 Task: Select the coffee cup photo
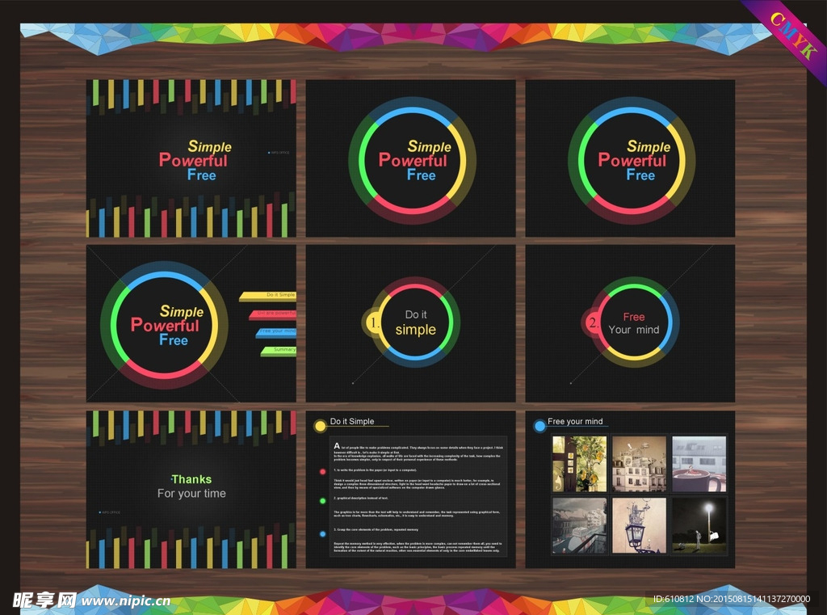coord(699,464)
